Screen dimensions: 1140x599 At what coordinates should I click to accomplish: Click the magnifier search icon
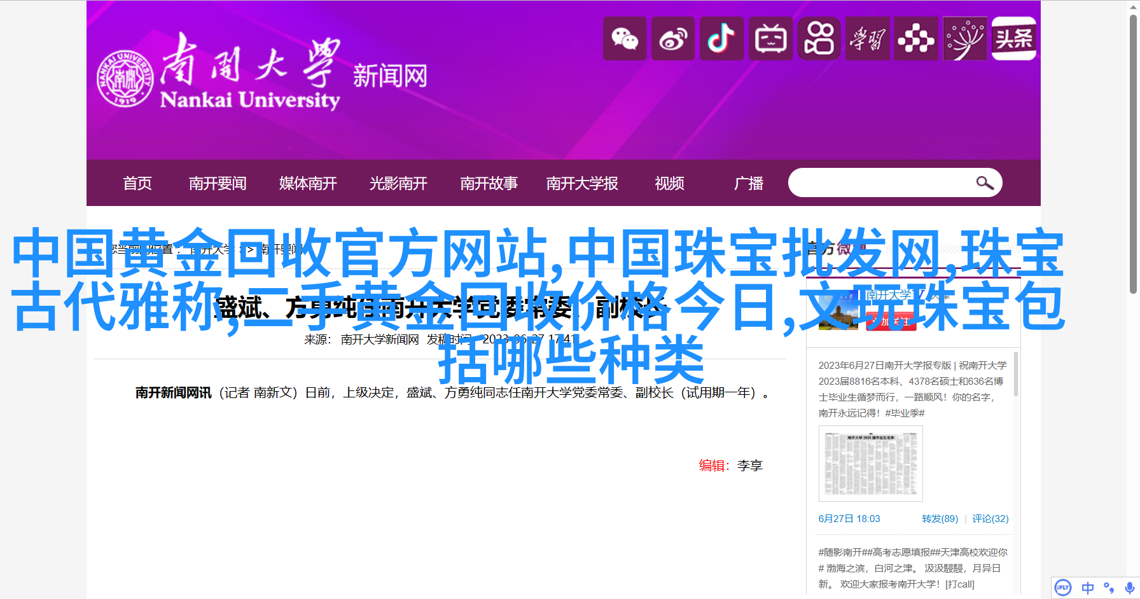point(985,183)
